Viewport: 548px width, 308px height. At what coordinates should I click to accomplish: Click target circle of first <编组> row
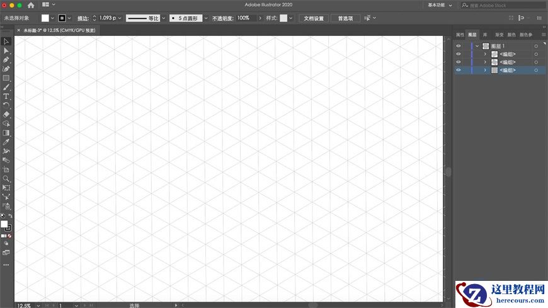(x=536, y=54)
